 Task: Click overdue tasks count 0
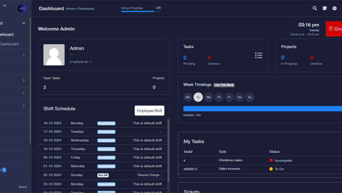[209, 57]
